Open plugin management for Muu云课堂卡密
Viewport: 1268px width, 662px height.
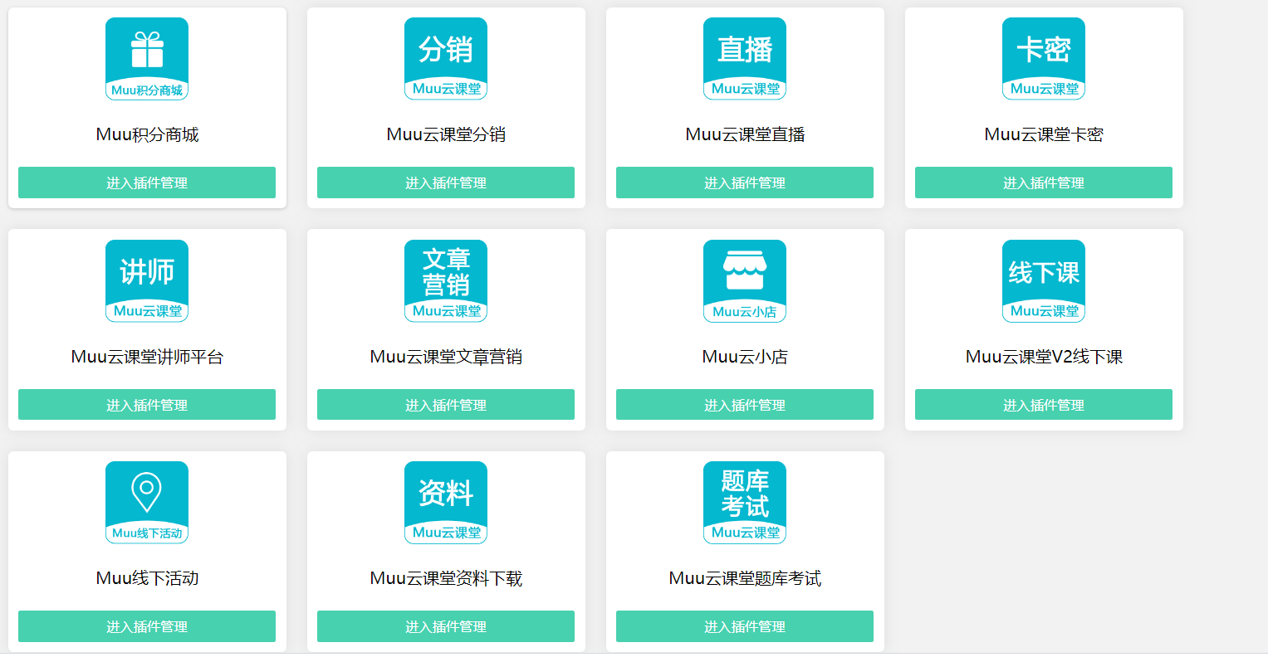tap(1044, 183)
